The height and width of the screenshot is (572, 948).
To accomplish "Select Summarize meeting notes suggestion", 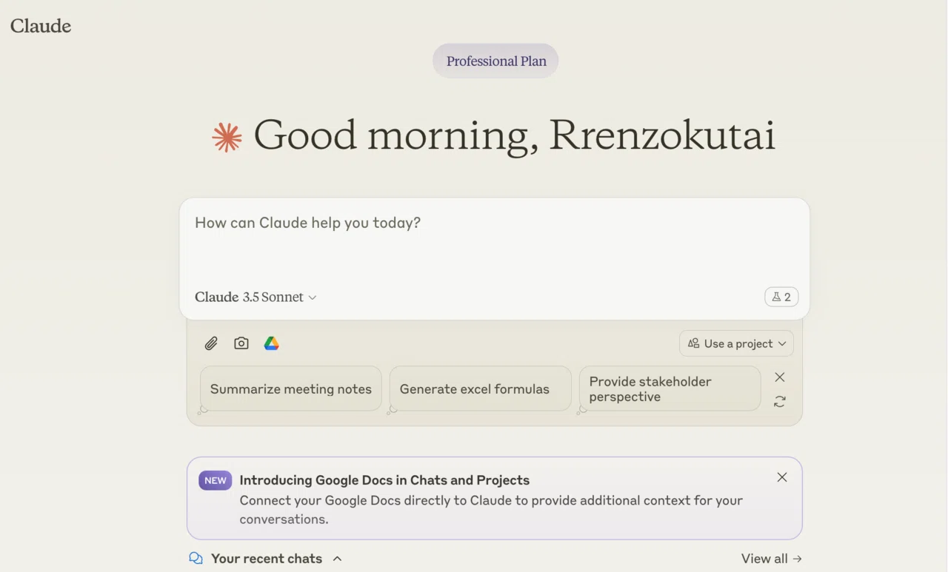I will tap(291, 388).
